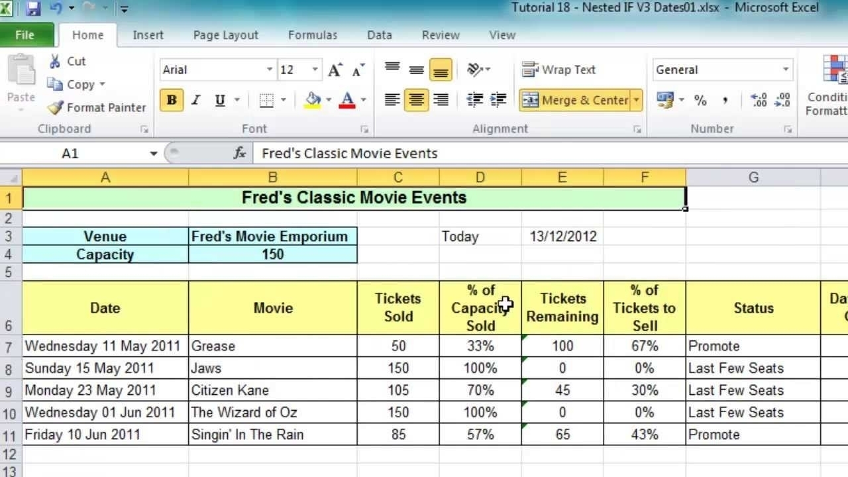Click the Insert Function fx icon

pos(240,153)
